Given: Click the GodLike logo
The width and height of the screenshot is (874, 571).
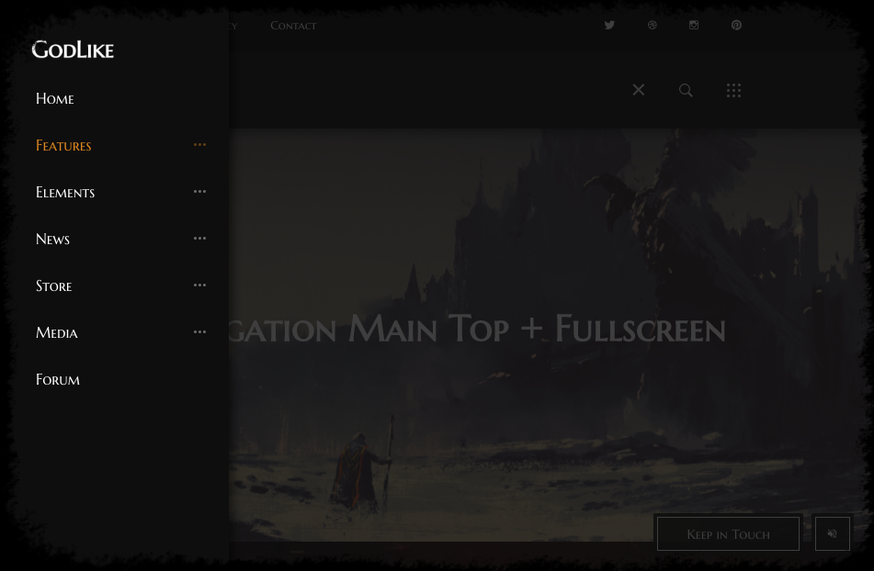Looking at the screenshot, I should (x=73, y=50).
